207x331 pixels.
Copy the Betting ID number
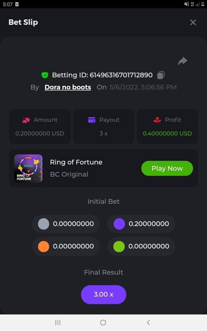tap(161, 75)
